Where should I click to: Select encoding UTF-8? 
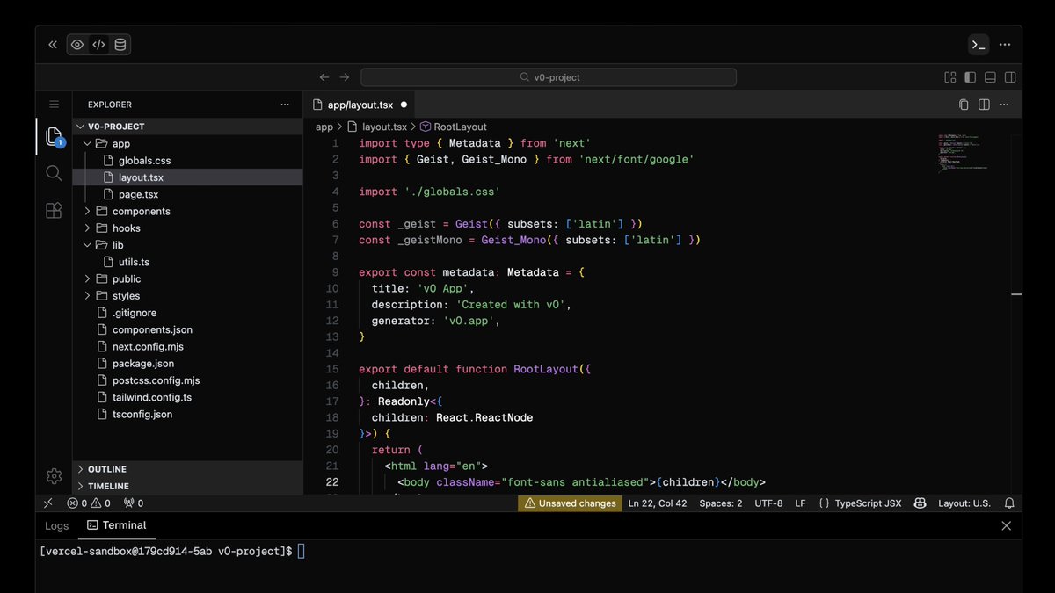point(768,503)
